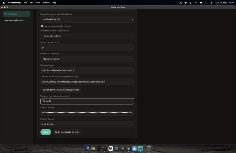The image size is (236, 153).
Task: Click the 'Formato do transcript' label
Action: pos(50,54)
